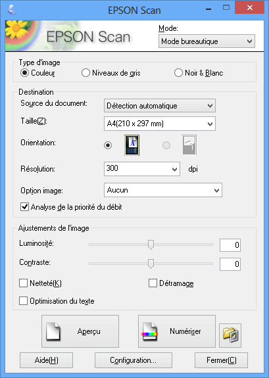The width and height of the screenshot is (269, 378).
Task: Click the Aide(H) button
Action: tap(46, 360)
